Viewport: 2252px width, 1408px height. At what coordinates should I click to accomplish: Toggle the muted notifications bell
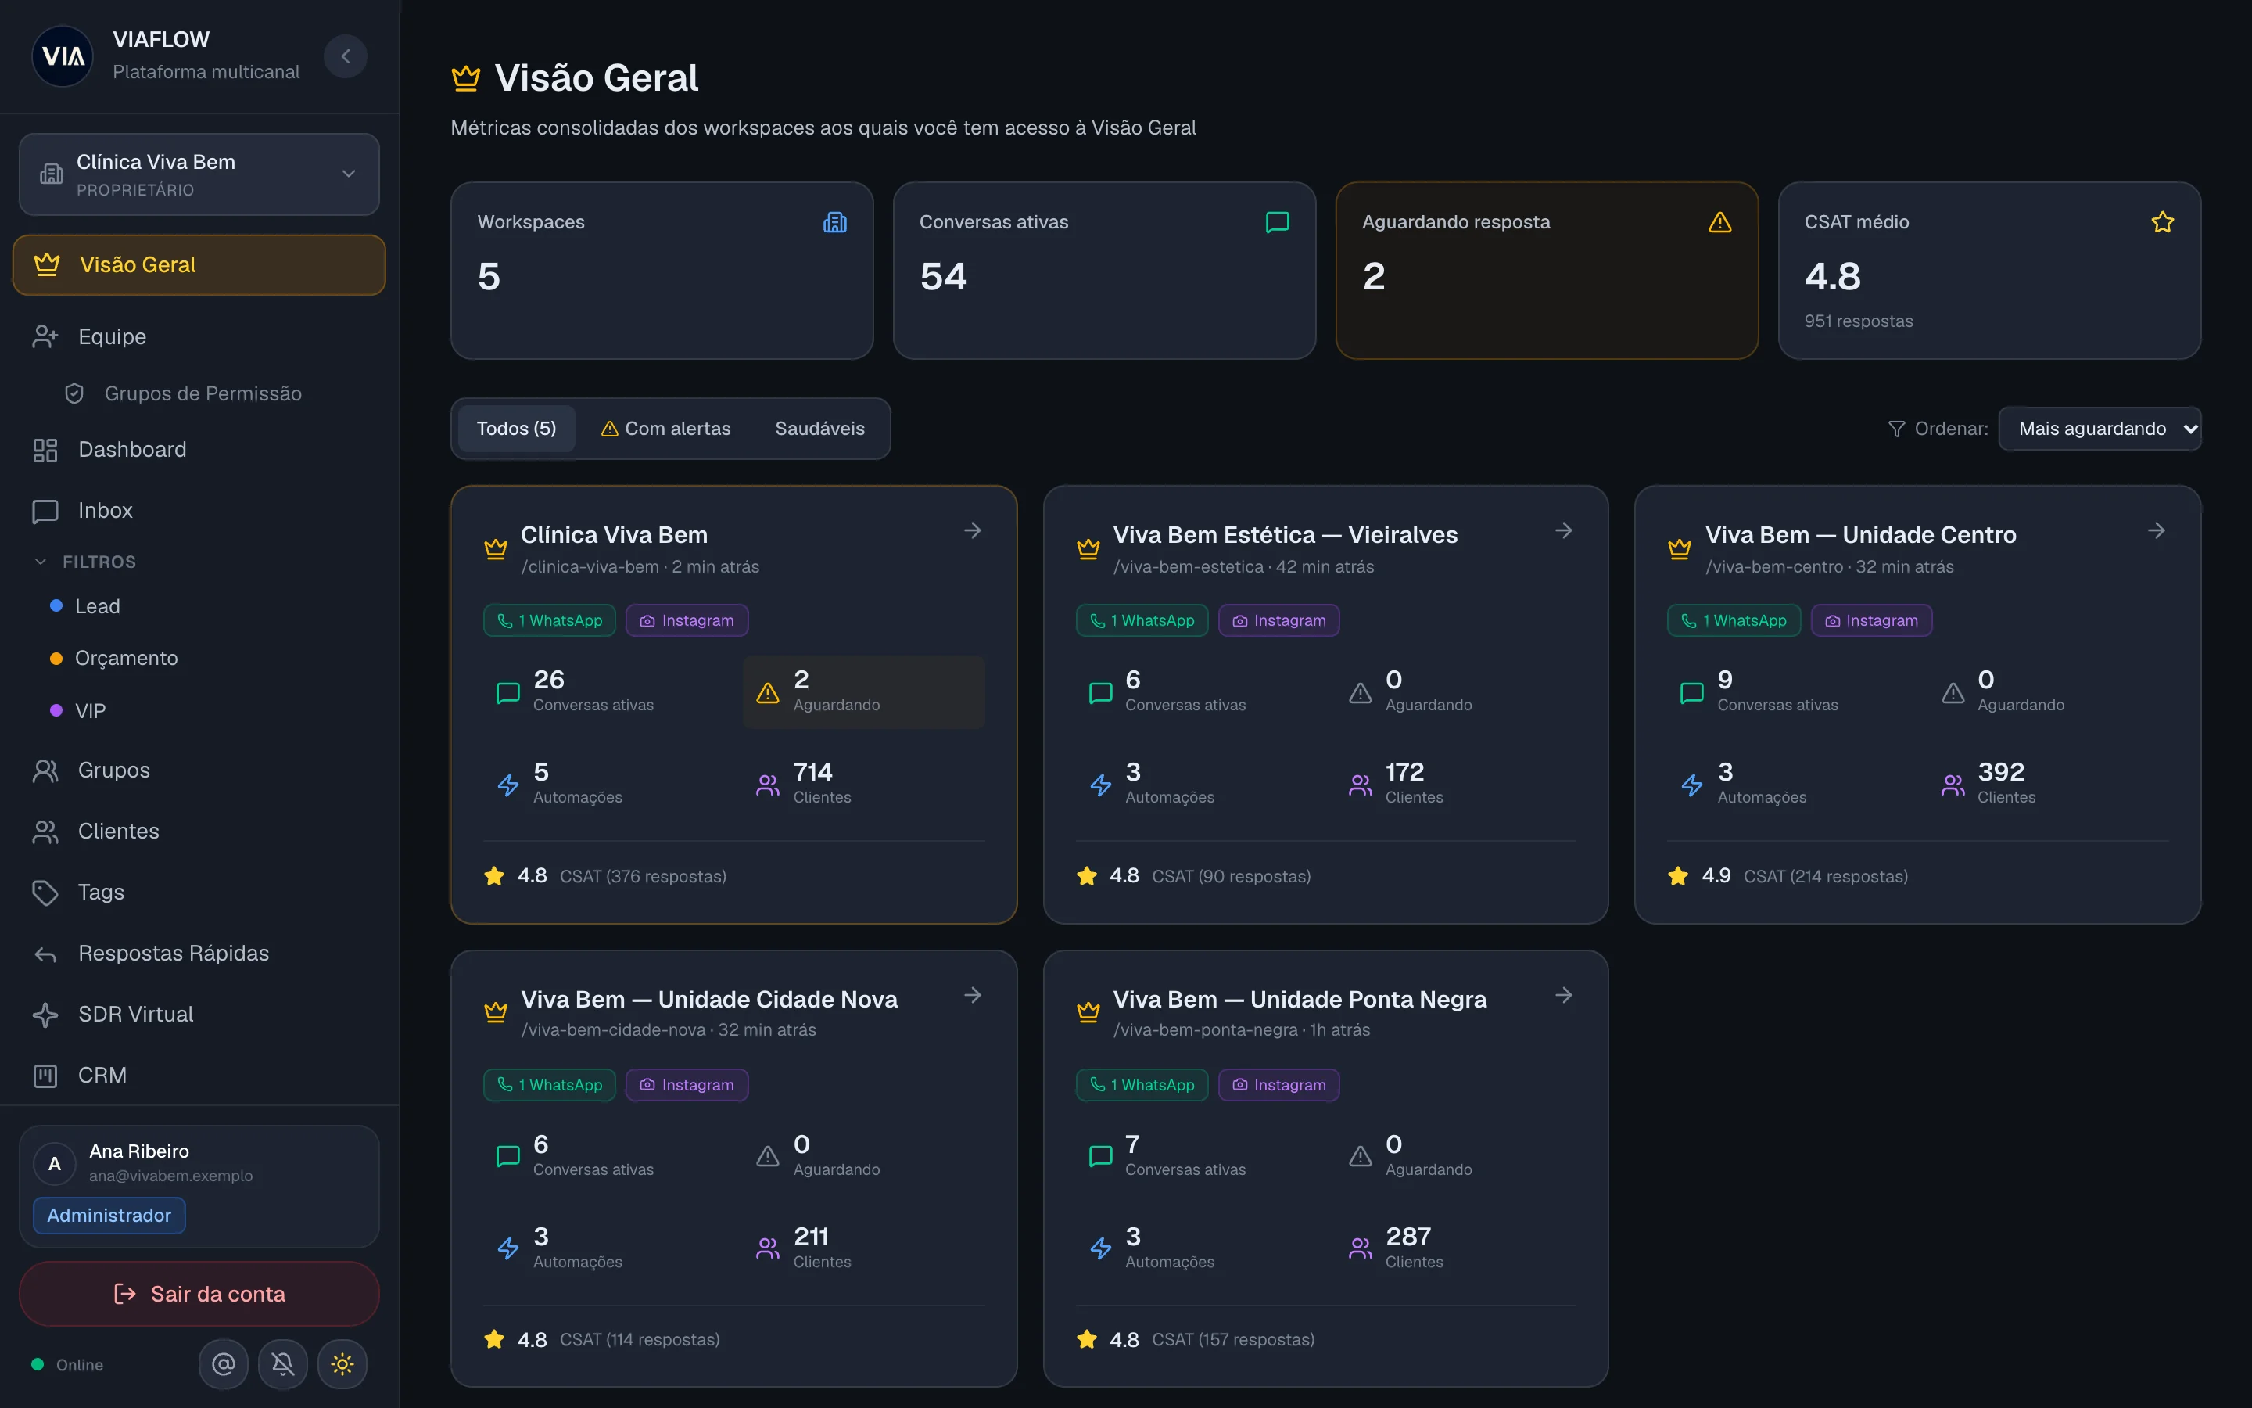click(x=283, y=1364)
